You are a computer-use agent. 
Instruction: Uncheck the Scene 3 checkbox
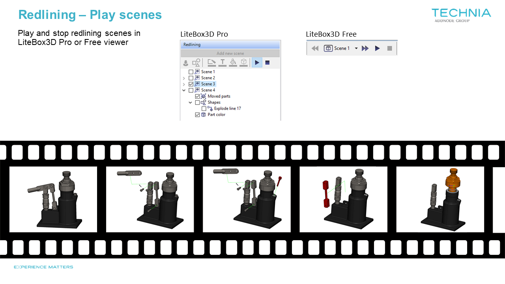click(191, 84)
